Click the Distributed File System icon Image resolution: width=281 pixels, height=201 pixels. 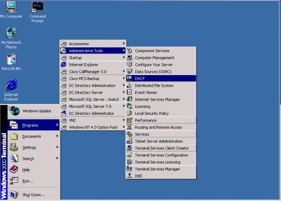[x=129, y=85]
